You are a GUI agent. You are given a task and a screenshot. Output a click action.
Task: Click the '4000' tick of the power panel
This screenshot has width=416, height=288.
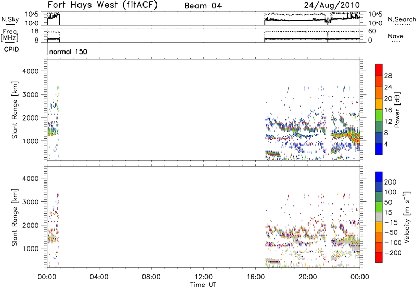point(31,71)
